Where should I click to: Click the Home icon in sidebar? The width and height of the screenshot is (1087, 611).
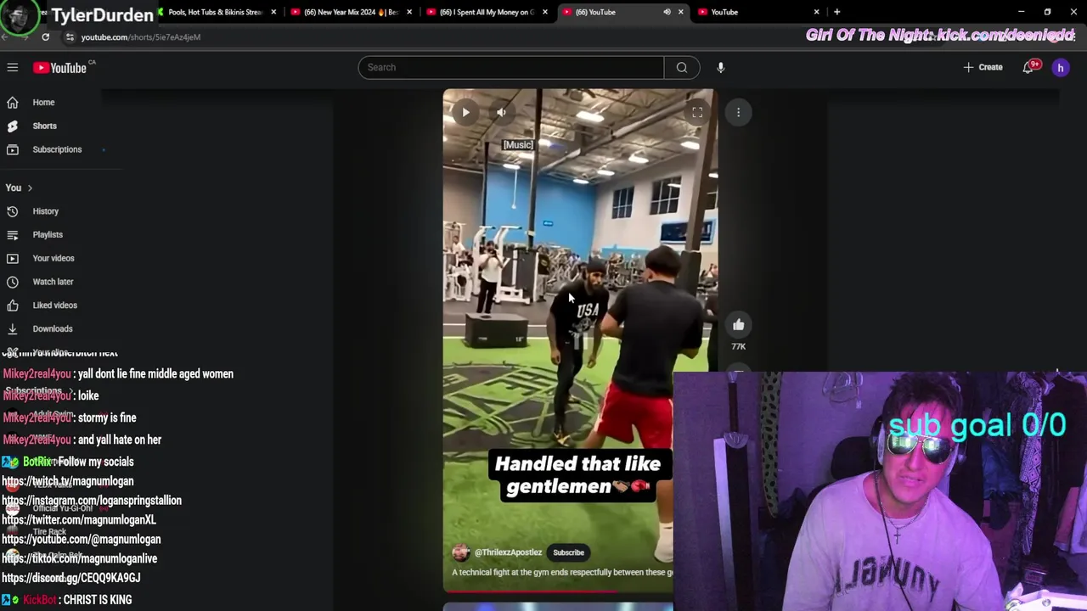(13, 103)
